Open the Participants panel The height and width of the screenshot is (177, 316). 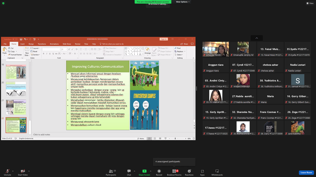coord(111,173)
